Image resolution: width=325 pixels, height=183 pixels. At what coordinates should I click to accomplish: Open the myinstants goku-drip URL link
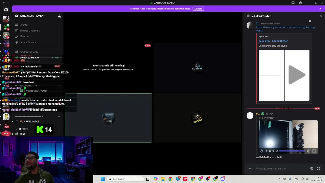point(286,29)
